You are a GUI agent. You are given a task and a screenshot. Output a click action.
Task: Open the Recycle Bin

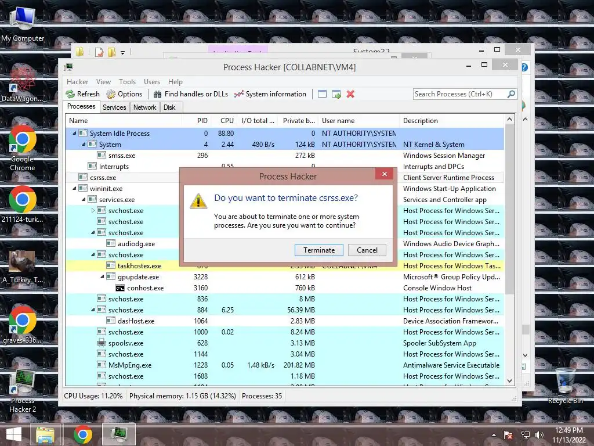[565, 386]
